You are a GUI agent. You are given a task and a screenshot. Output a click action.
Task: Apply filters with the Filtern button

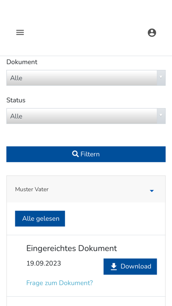pyautogui.click(x=86, y=154)
